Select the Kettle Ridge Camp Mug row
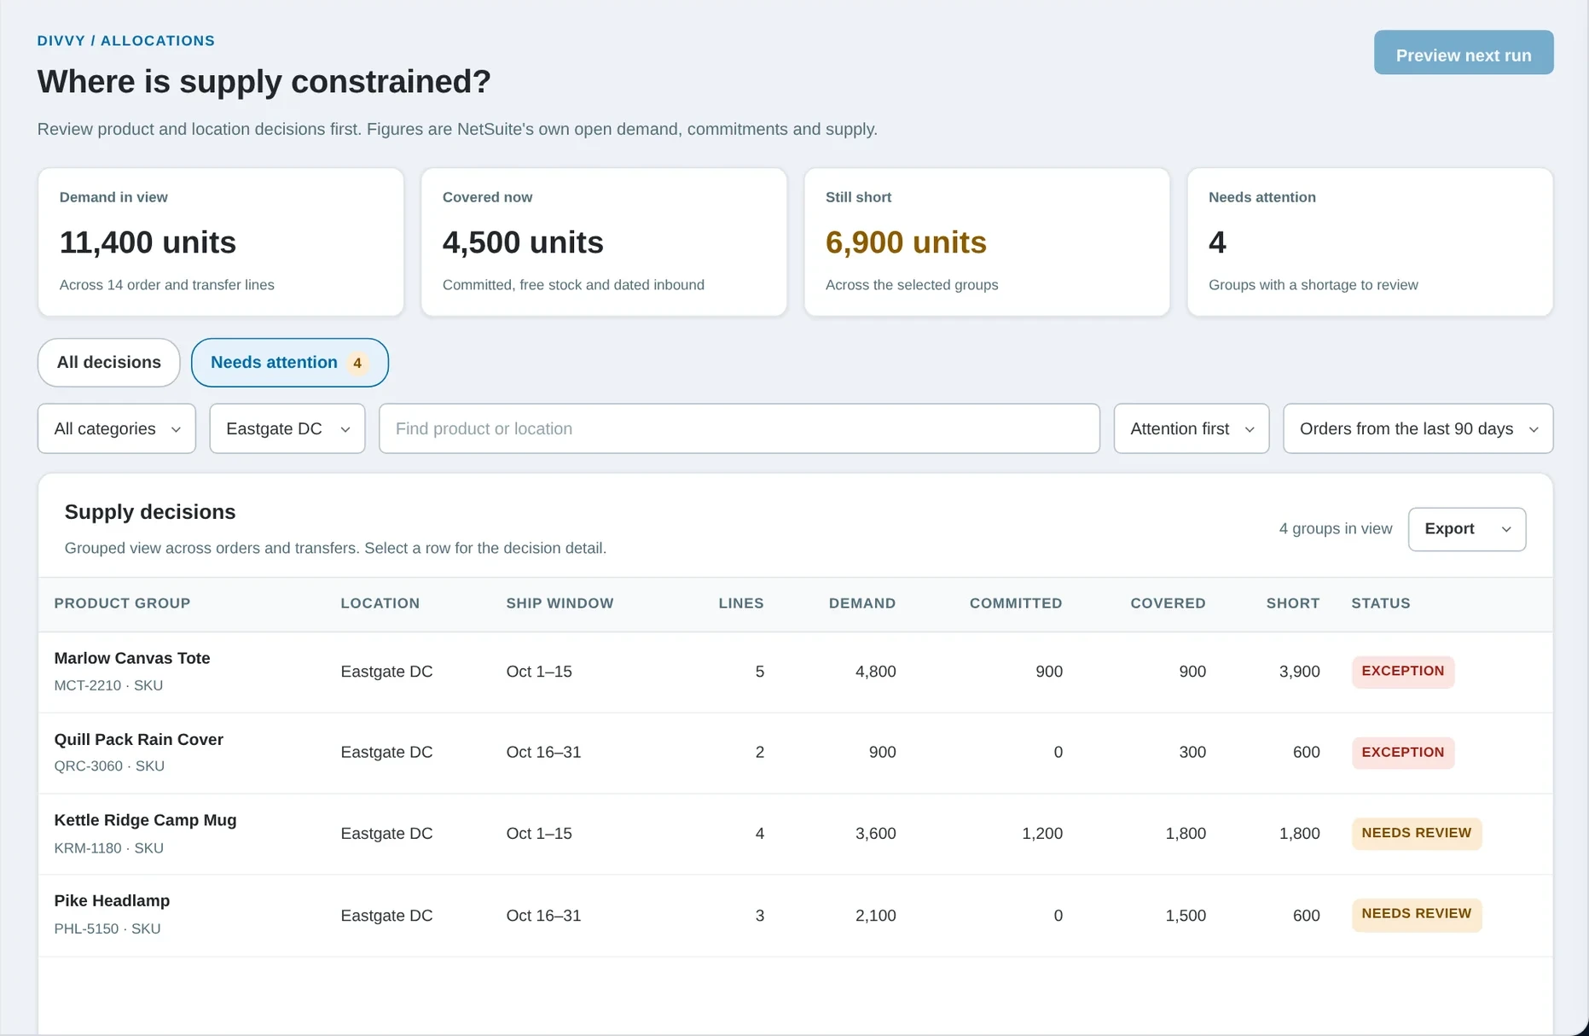This screenshot has height=1036, width=1589. 795,834
